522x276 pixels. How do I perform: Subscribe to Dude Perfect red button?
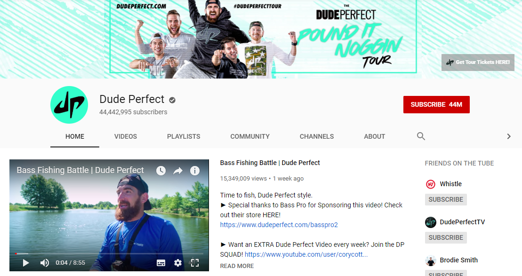click(436, 105)
